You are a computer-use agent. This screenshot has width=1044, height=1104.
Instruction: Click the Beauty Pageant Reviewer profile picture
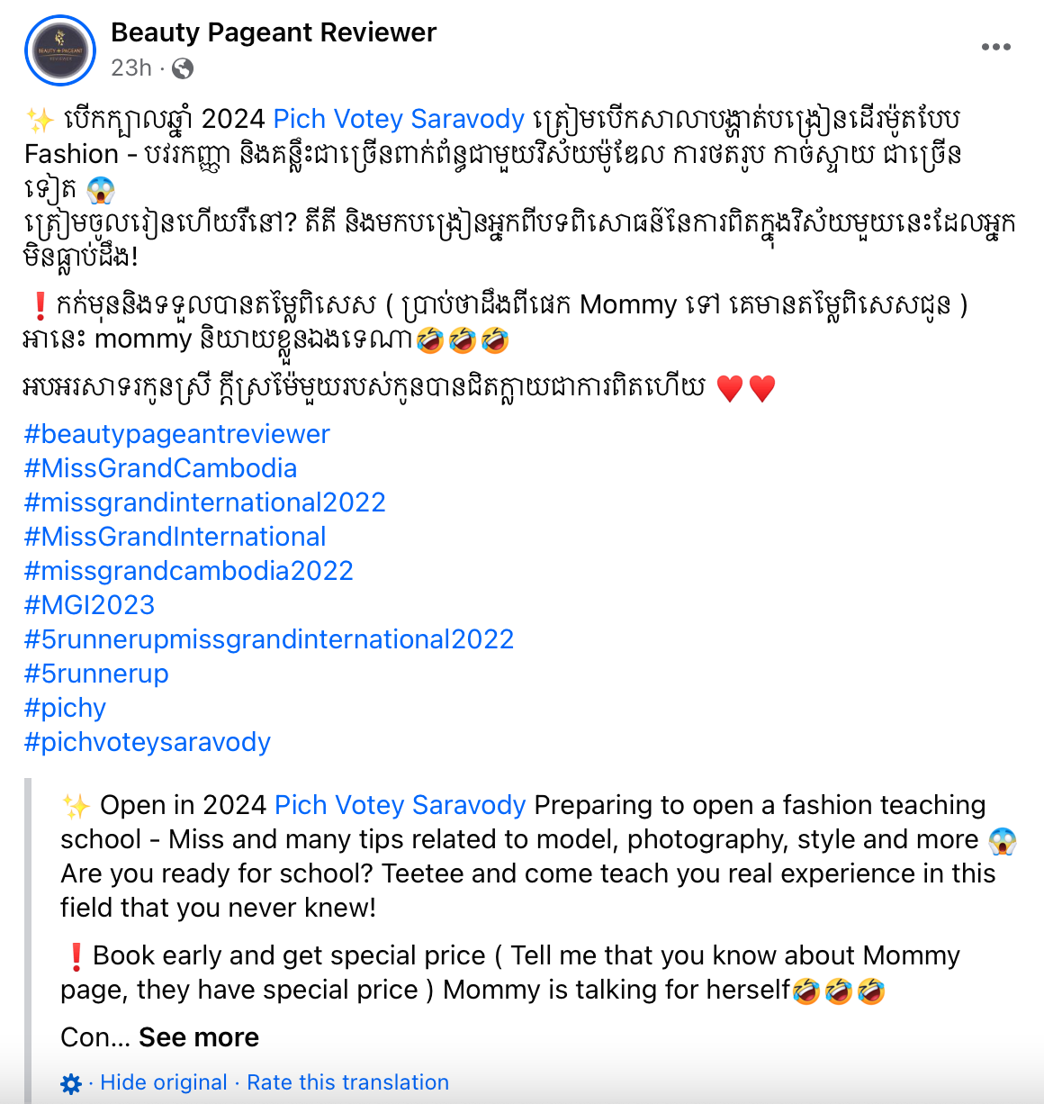point(60,50)
